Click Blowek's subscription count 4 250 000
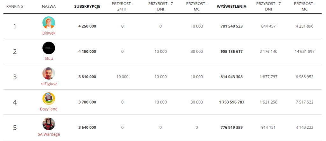The height and width of the screenshot is (141, 326). 87,26
